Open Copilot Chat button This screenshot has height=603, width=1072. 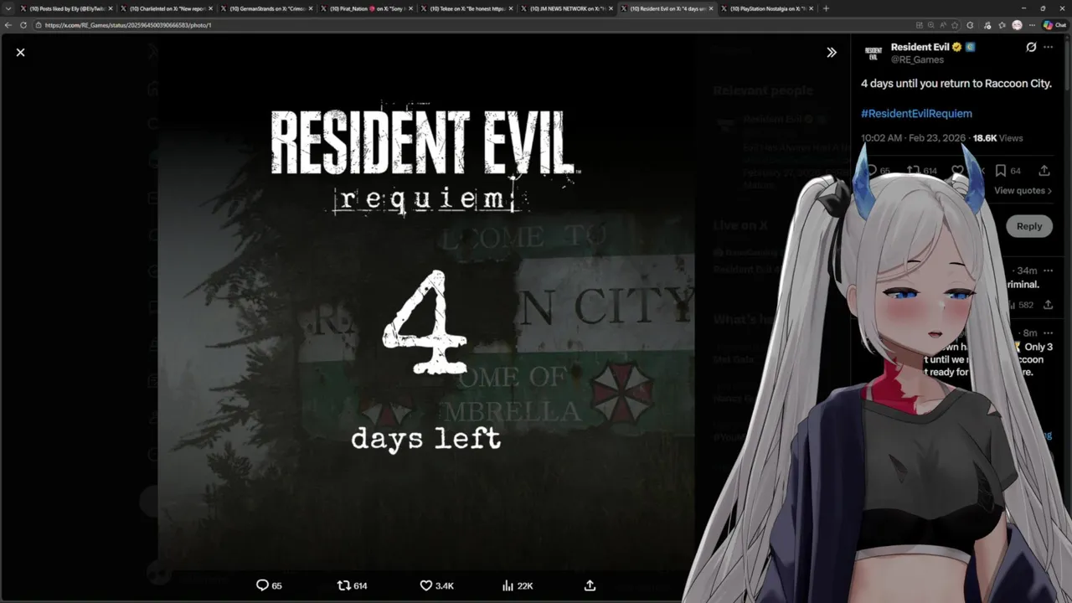tap(1054, 25)
